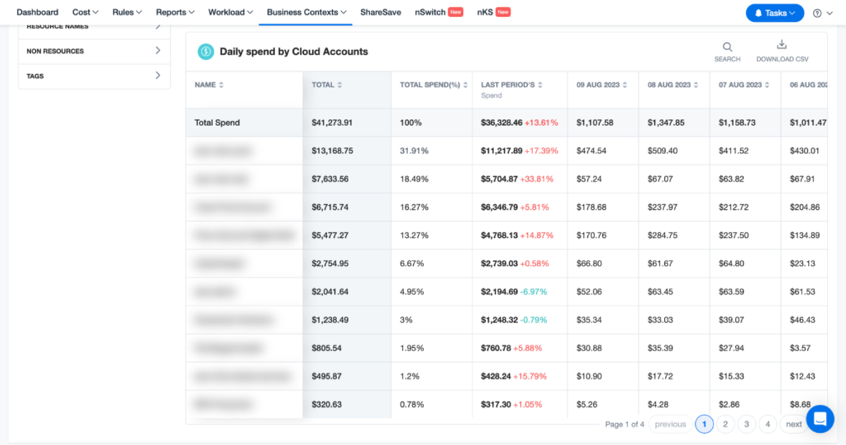Click the Download CSV icon

point(782,45)
